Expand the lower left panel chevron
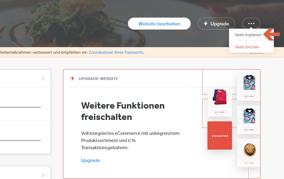Screen dimensions: 284x179 (43, 175)
